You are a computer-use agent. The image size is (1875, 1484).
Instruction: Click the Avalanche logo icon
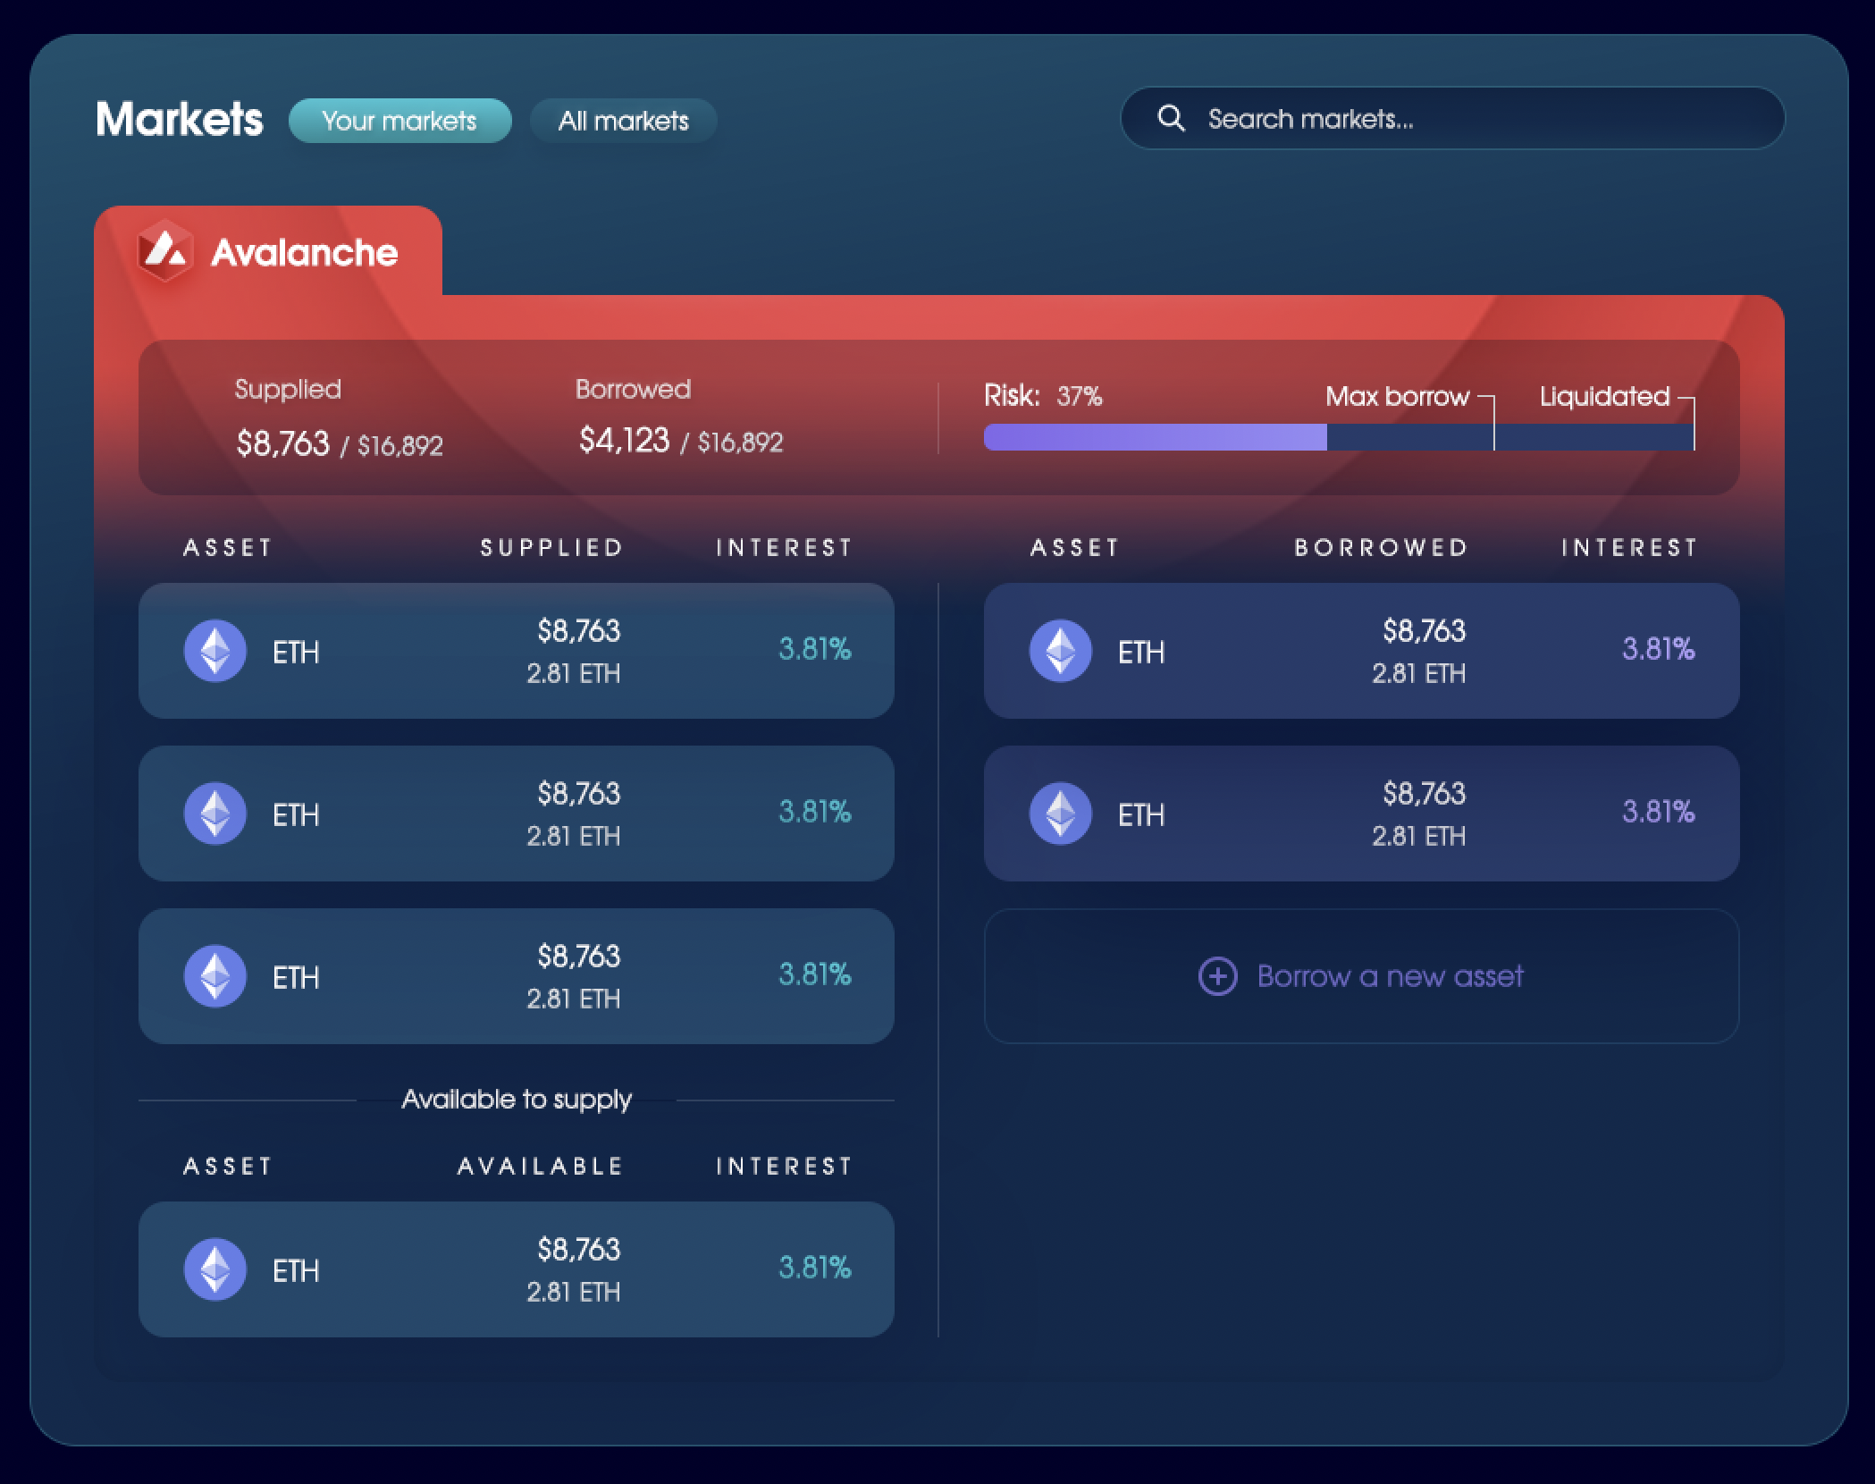point(165,251)
